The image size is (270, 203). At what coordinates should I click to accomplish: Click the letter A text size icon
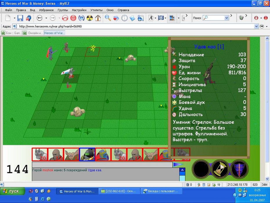tap(151, 18)
